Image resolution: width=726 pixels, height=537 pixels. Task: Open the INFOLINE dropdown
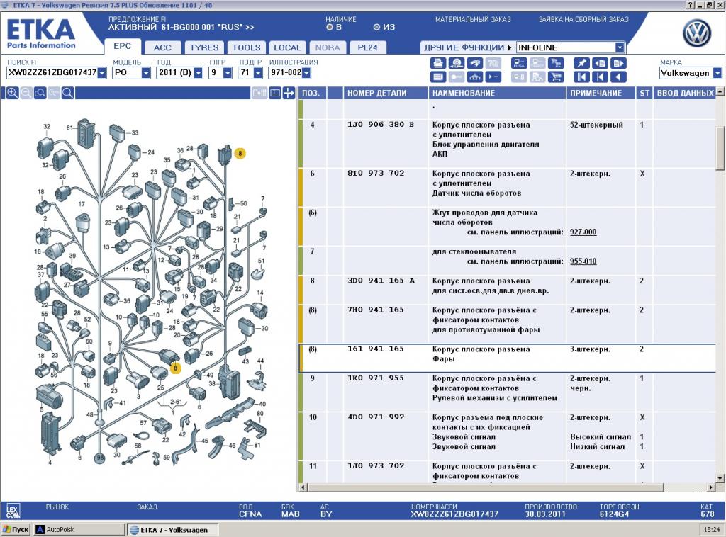click(x=620, y=47)
